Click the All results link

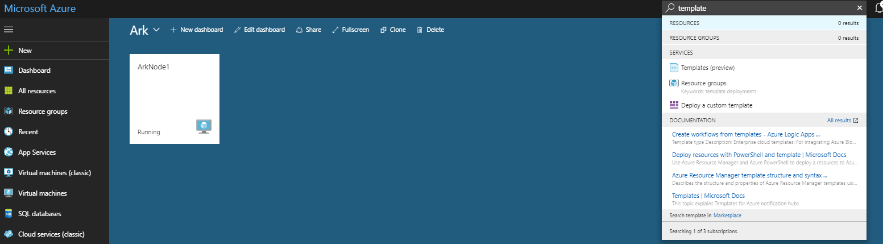(839, 121)
